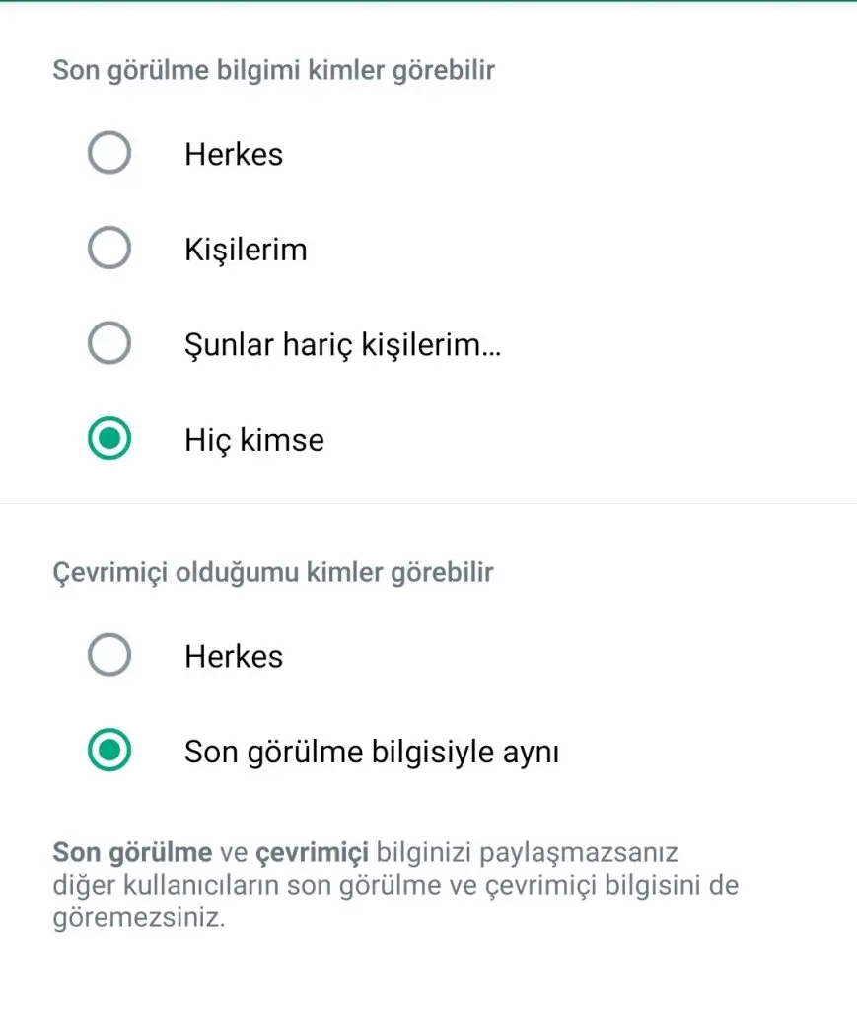Viewport: 857px width, 1010px height.
Task: Click the Çevrimiçi olduğumu kimler görebilir heading
Action: (x=273, y=573)
